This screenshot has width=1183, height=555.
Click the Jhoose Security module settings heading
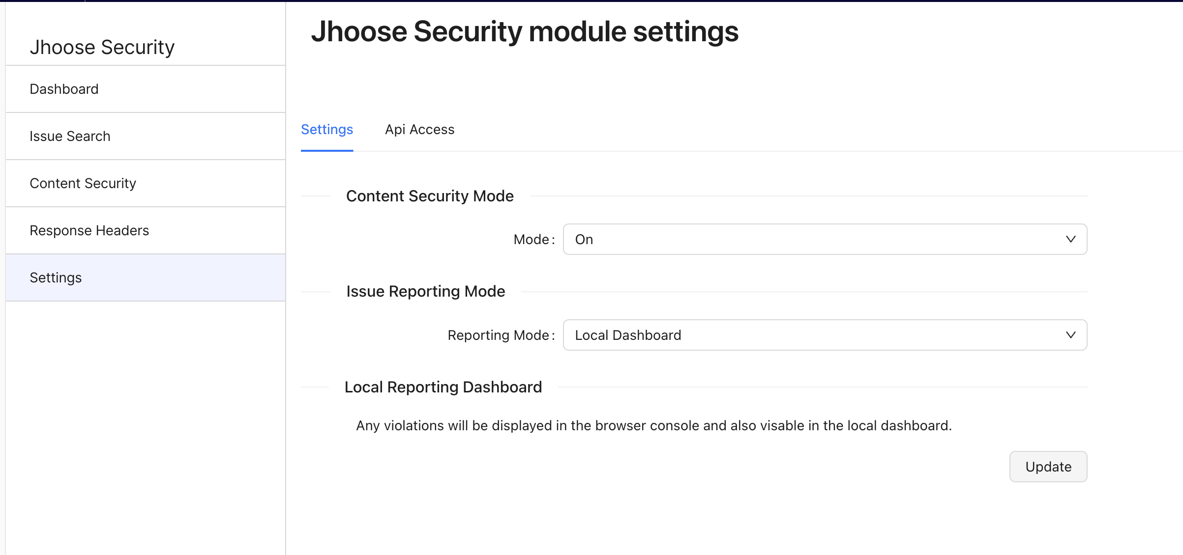click(525, 31)
